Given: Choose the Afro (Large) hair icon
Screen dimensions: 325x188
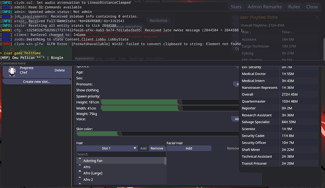Looking at the screenshot, I should click(80, 172).
